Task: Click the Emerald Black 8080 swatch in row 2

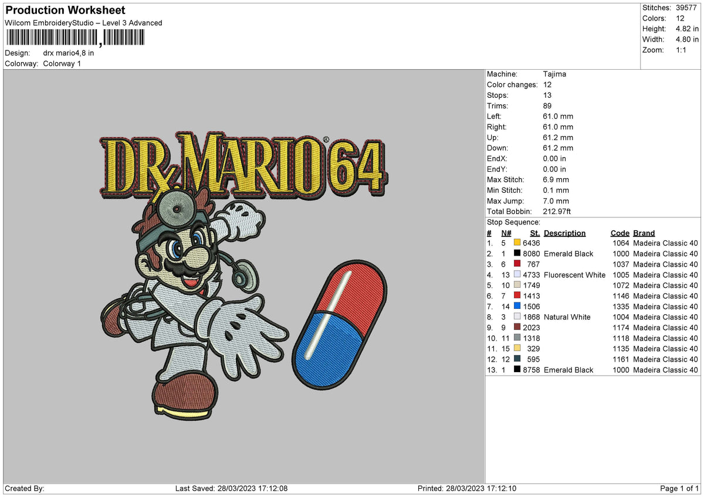Action: pos(516,254)
